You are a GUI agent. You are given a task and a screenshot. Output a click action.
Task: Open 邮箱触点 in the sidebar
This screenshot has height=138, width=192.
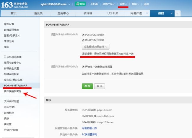point(9,113)
